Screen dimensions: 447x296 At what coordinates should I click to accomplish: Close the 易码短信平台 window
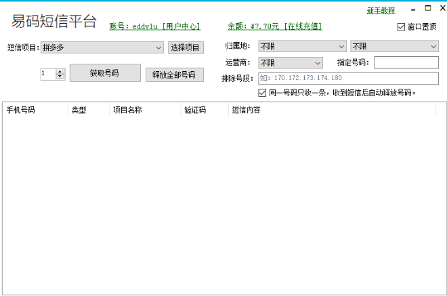tap(443, 8)
